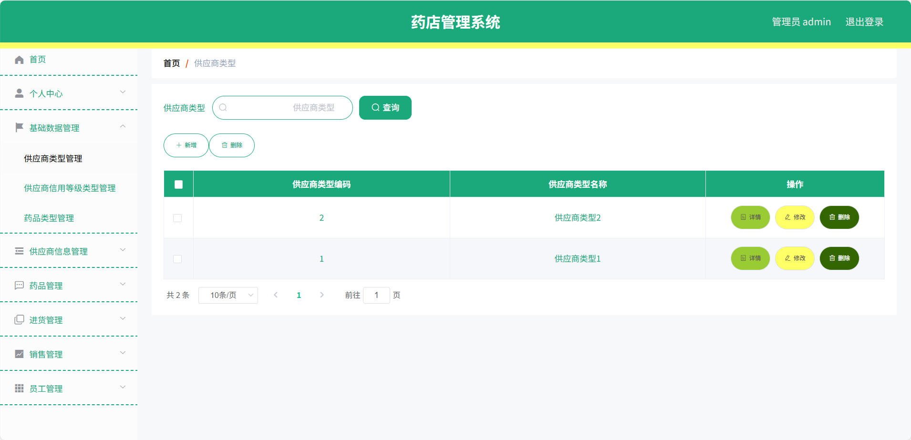Open the 进货管理 sidebar menu

tap(69, 319)
